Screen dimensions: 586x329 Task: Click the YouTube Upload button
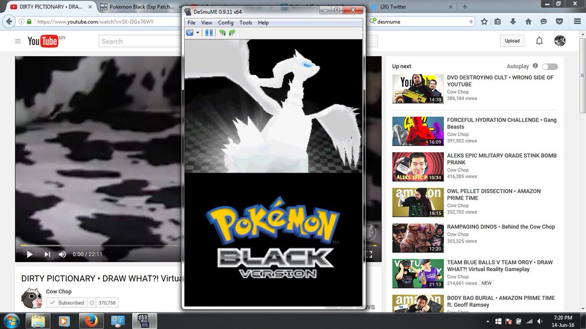(512, 41)
